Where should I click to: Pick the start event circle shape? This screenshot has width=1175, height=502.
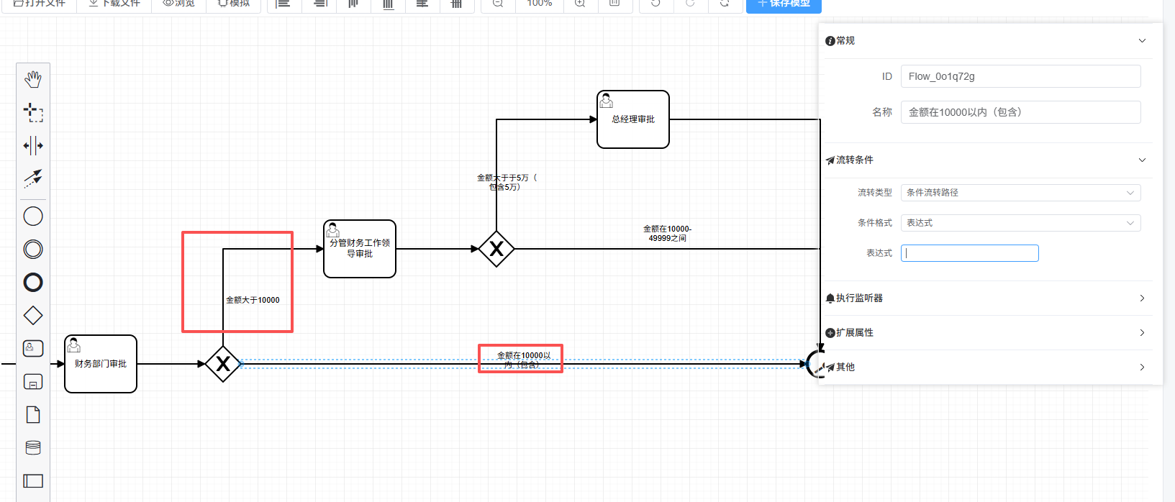[33, 216]
